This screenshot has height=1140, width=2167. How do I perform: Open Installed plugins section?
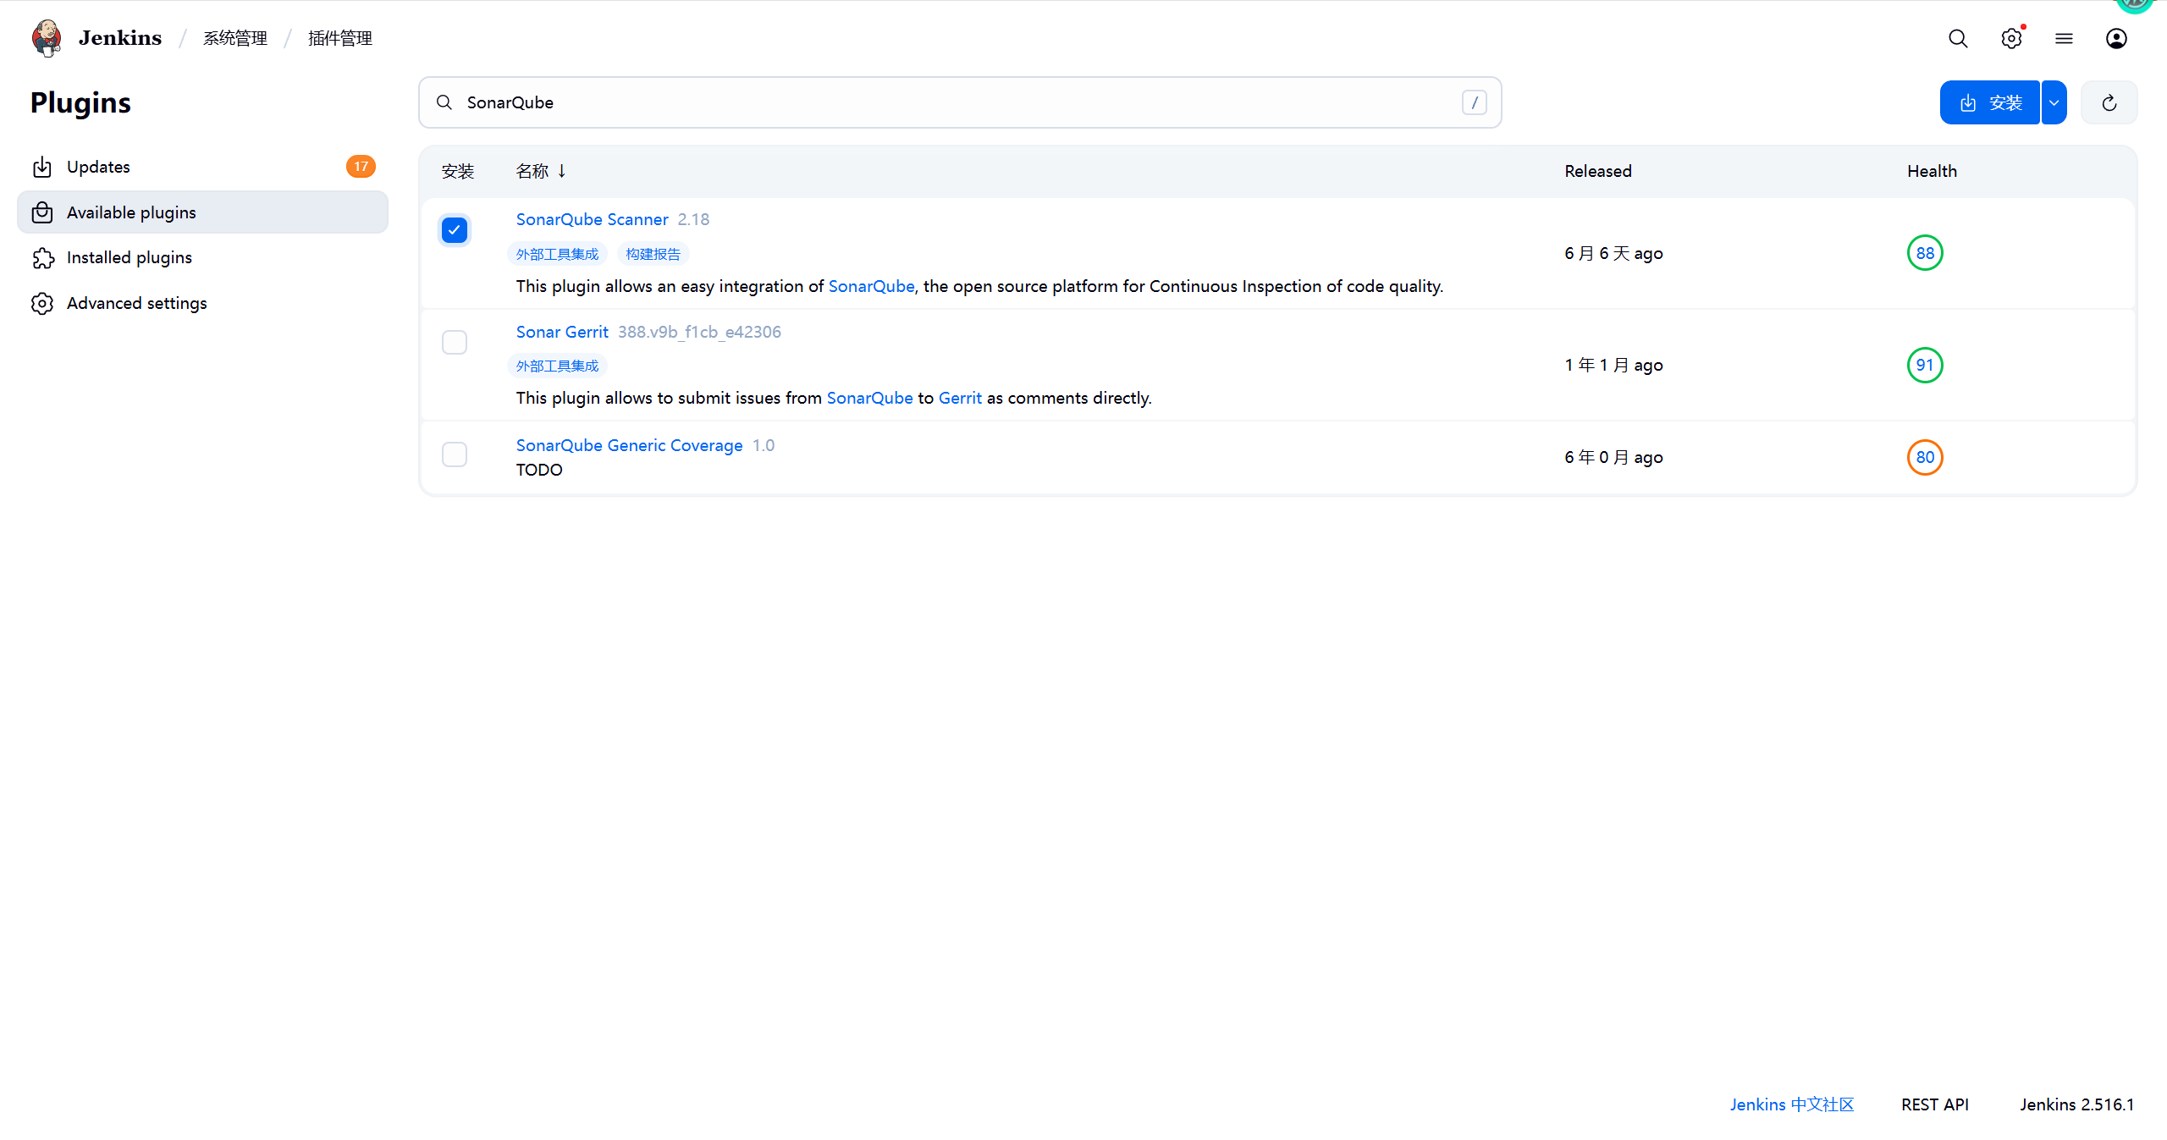tap(202, 257)
